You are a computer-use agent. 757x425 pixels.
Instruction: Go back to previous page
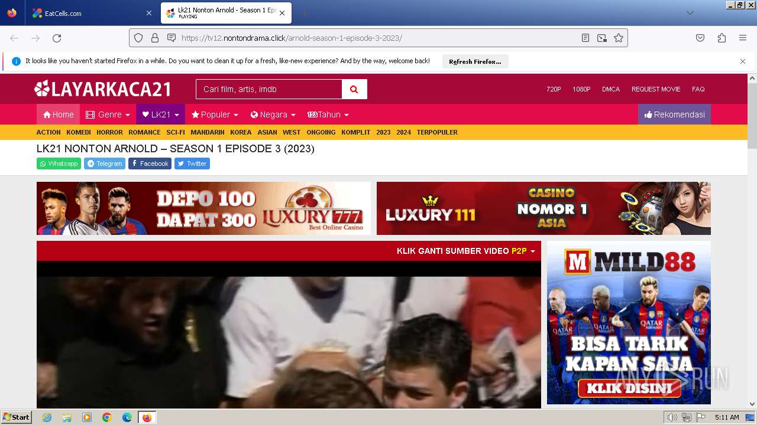pyautogui.click(x=14, y=38)
